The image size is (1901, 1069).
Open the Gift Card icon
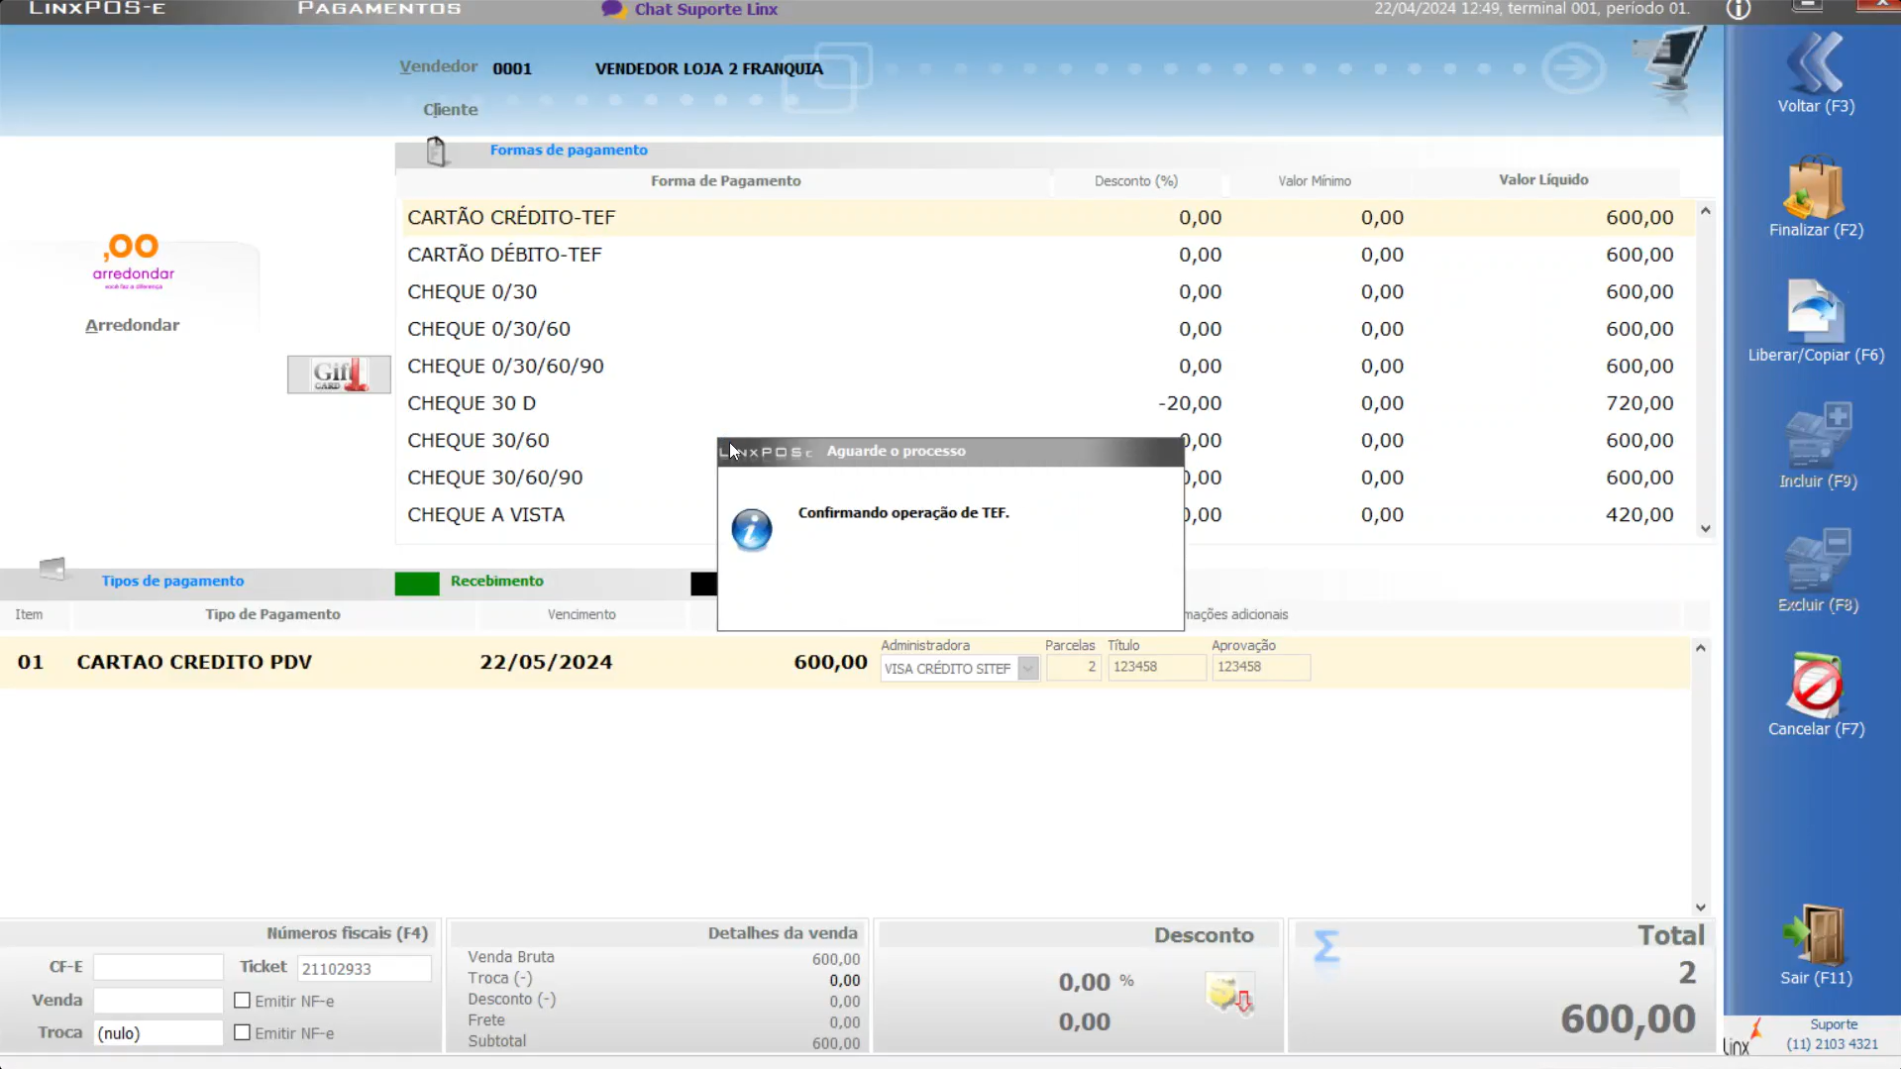339,374
